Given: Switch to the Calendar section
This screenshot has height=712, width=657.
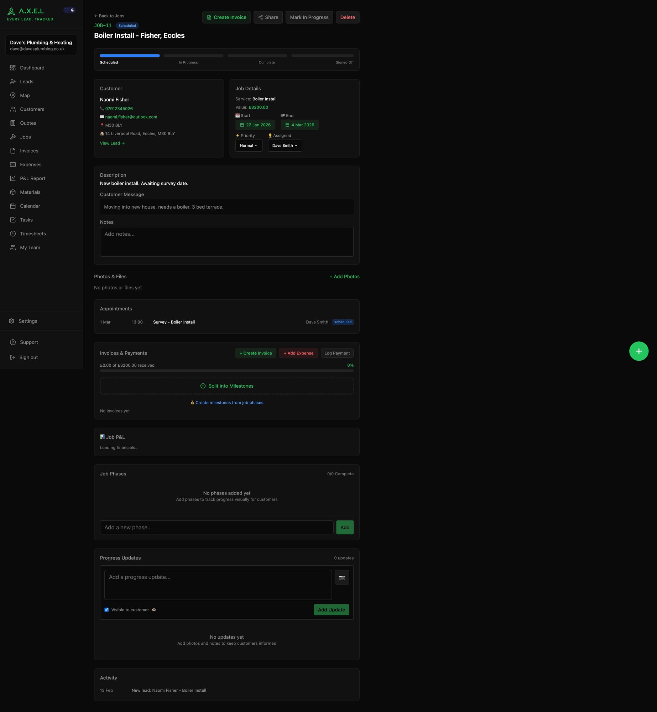Looking at the screenshot, I should click(30, 206).
